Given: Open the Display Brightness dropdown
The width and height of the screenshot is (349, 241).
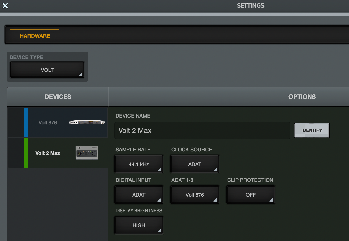Looking at the screenshot, I should [139, 225].
